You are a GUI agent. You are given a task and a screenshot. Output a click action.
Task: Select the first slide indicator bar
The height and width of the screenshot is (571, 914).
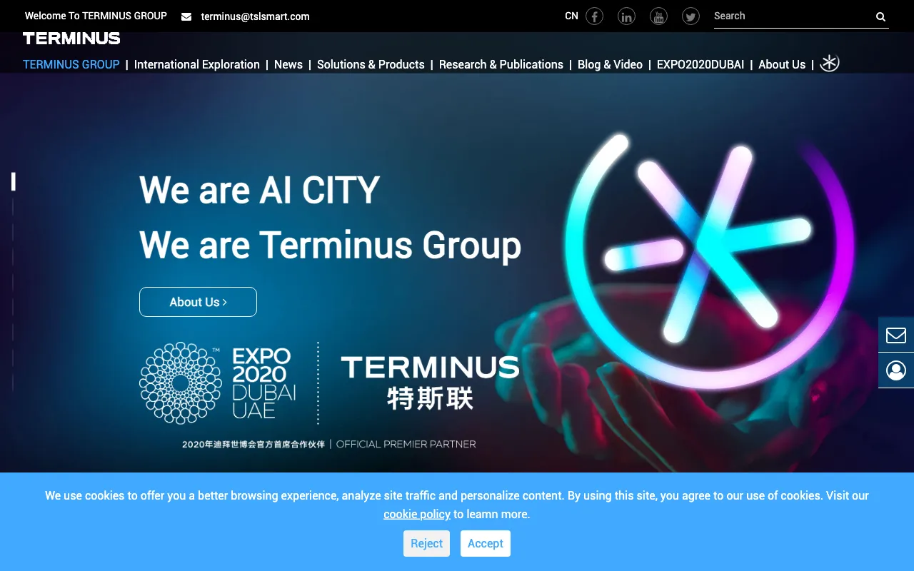[x=13, y=182]
